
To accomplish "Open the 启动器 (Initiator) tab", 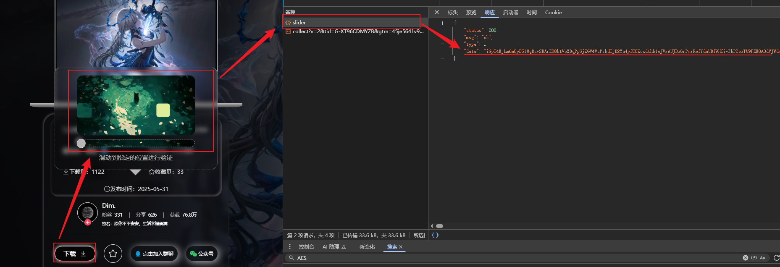I will click(x=511, y=13).
